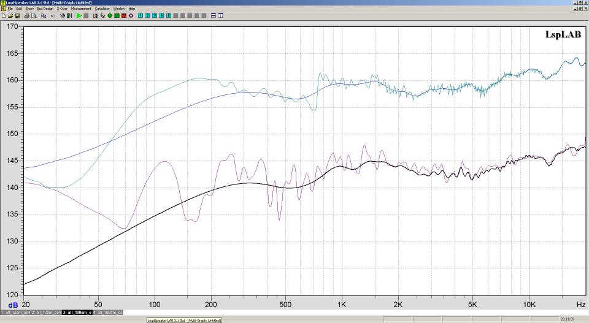589x323 pixels.
Task: Open print preview from the toolbar
Action: click(x=34, y=16)
